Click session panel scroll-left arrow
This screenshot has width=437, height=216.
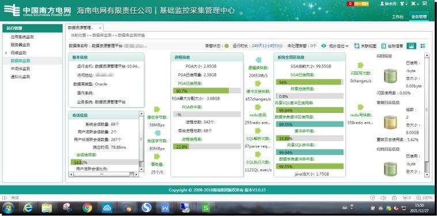click(x=71, y=174)
